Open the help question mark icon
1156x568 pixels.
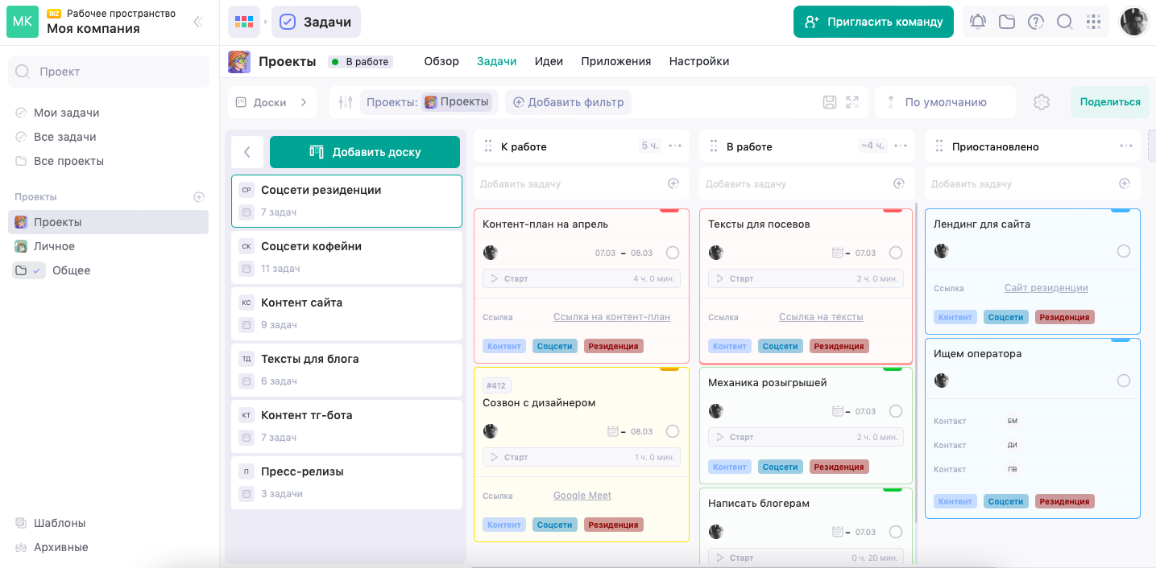pos(1036,22)
